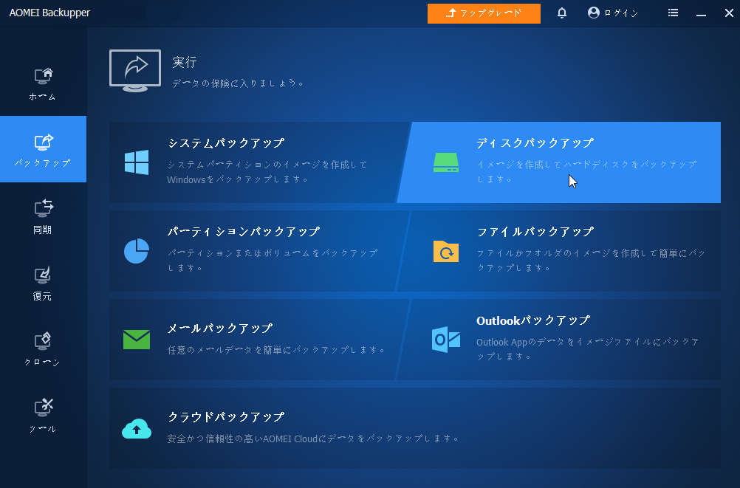Open the ツール tools sidebar icon
Screen dimensions: 740x488
pos(44,408)
